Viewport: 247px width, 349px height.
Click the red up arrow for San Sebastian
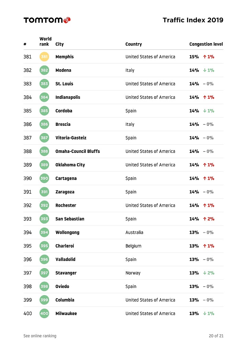tap(205, 219)
